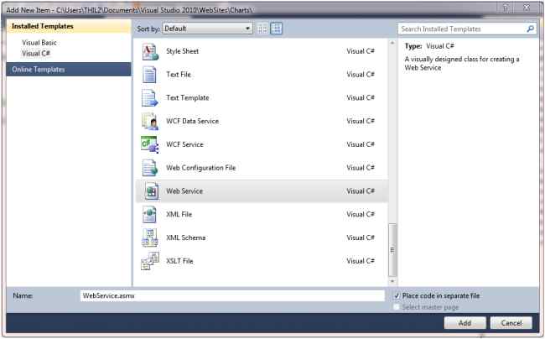The width and height of the screenshot is (545, 339).
Task: Choose the Text Template icon
Action: tap(150, 98)
